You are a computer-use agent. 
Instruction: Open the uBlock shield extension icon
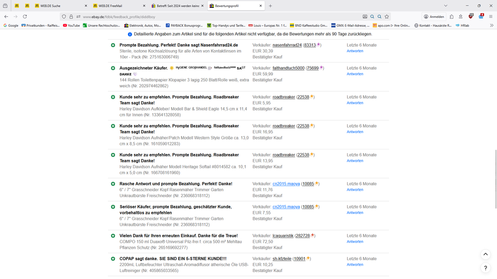pyautogui.click(x=471, y=16)
